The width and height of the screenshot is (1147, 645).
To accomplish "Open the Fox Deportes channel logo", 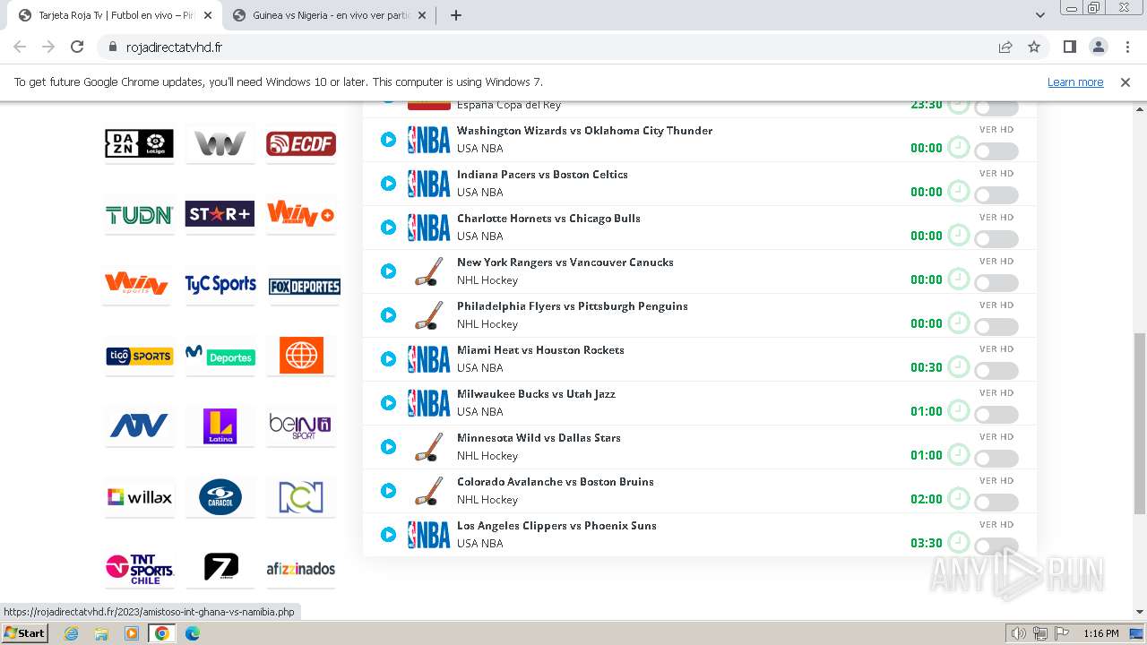I will [304, 287].
